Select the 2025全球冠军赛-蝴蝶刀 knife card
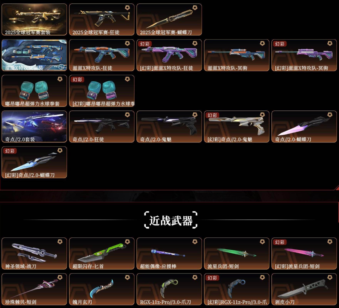The image size is (339, 308). (169, 19)
